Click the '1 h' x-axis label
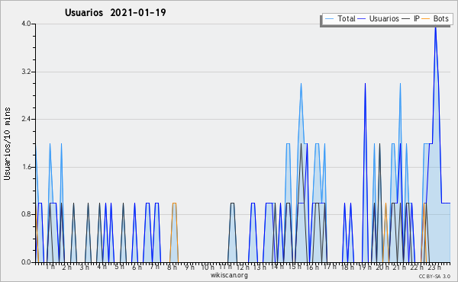 pyautogui.click(x=50, y=267)
